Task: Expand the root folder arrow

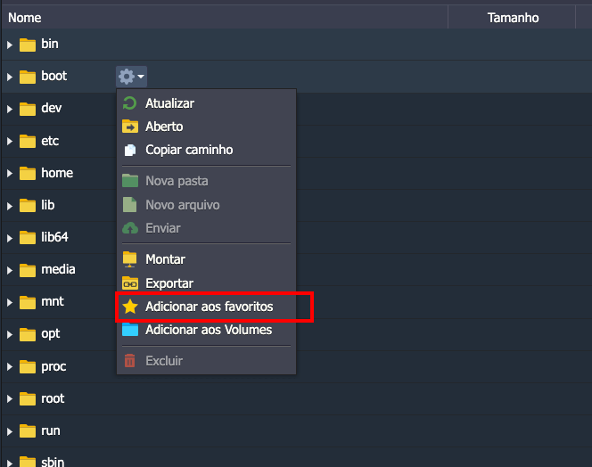Action: [10, 398]
